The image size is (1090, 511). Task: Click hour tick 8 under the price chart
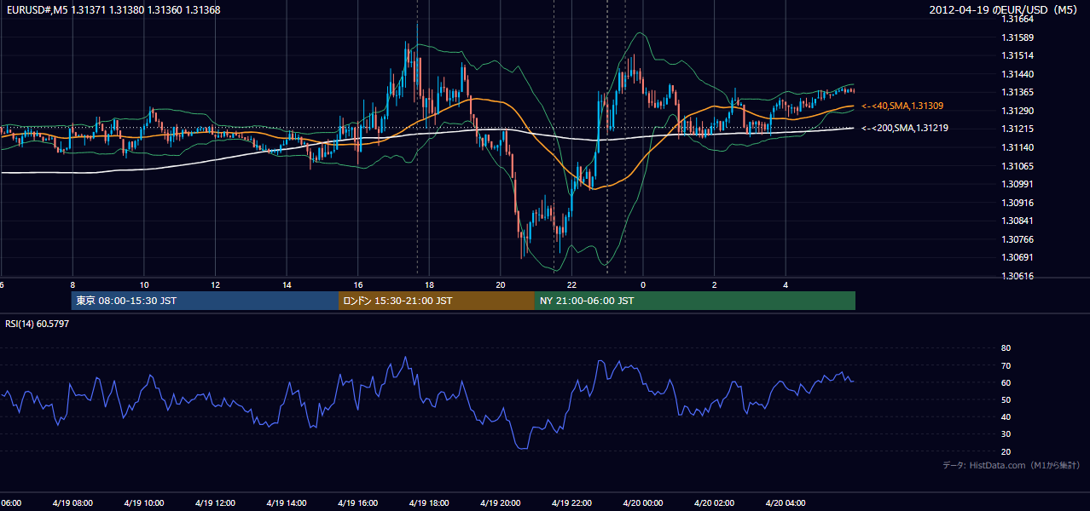pyautogui.click(x=72, y=284)
